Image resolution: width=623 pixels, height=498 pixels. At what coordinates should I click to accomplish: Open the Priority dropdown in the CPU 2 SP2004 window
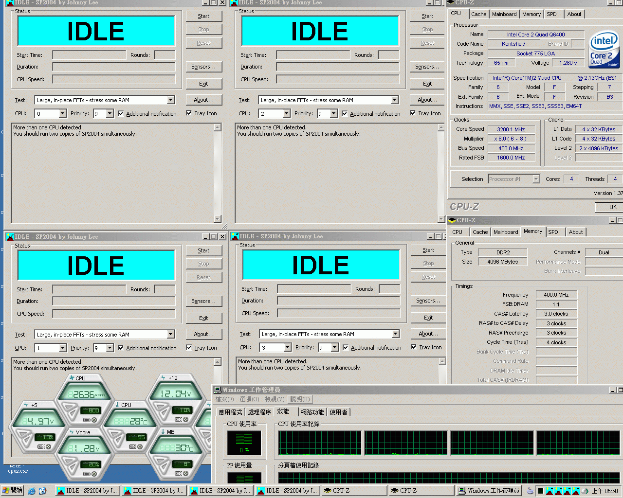pos(333,113)
